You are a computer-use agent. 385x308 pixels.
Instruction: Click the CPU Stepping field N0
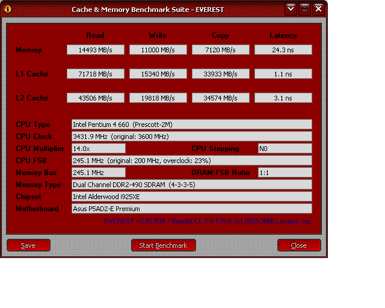[x=285, y=149]
